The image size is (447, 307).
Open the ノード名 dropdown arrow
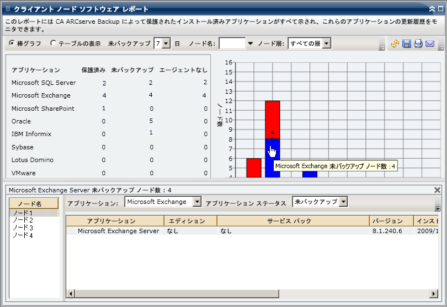click(x=251, y=44)
